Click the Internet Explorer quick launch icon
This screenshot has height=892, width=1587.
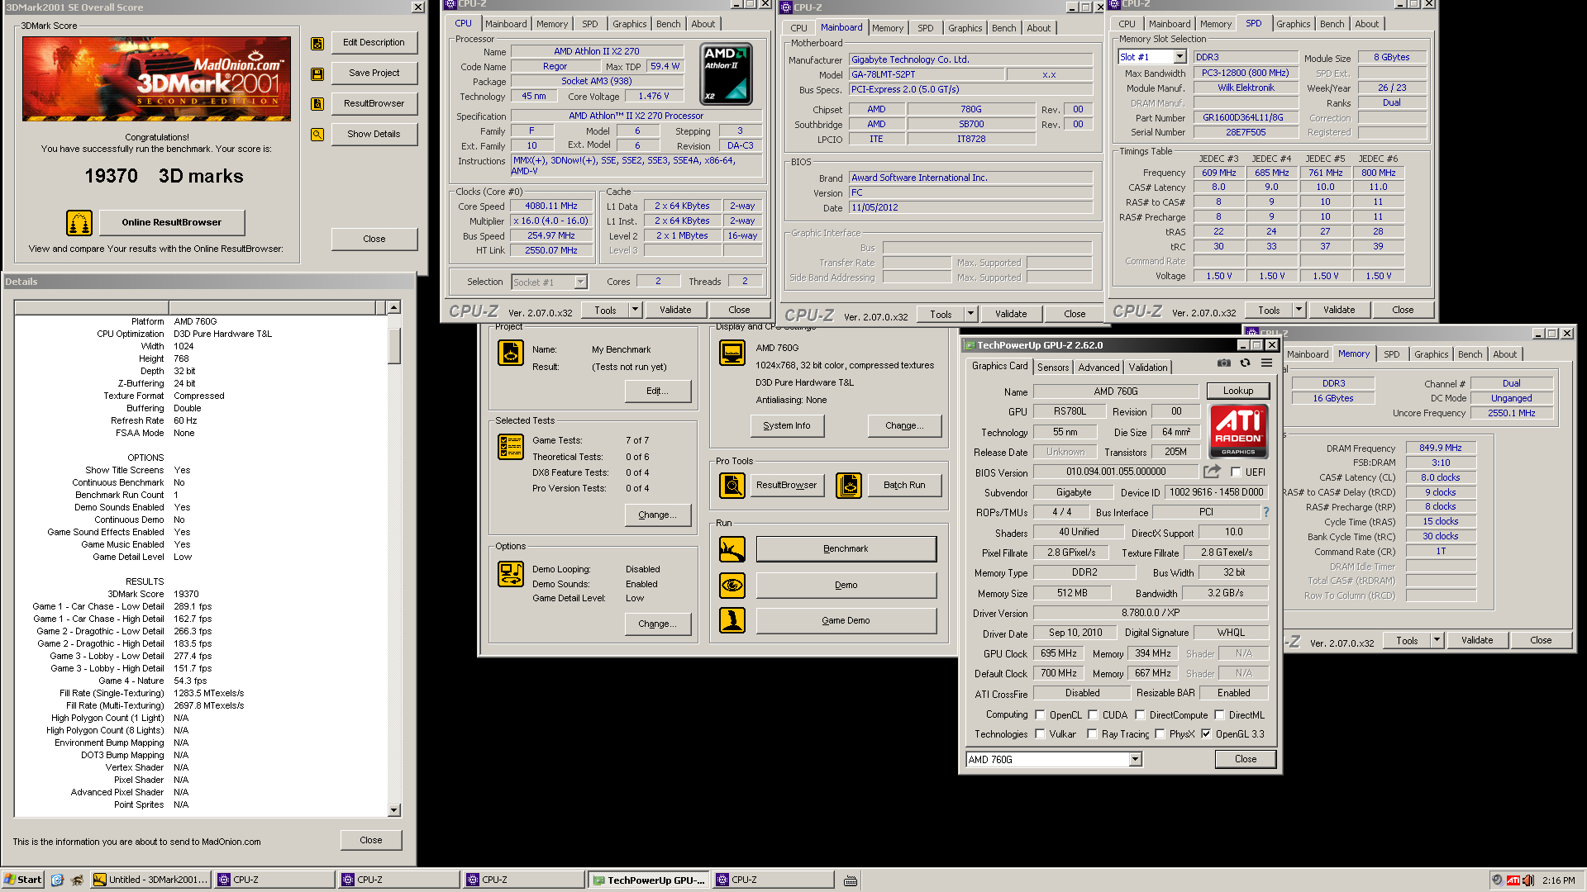57,880
